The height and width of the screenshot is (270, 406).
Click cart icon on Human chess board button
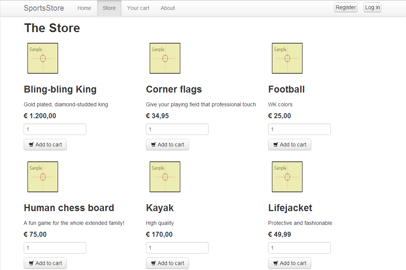[x=31, y=263]
